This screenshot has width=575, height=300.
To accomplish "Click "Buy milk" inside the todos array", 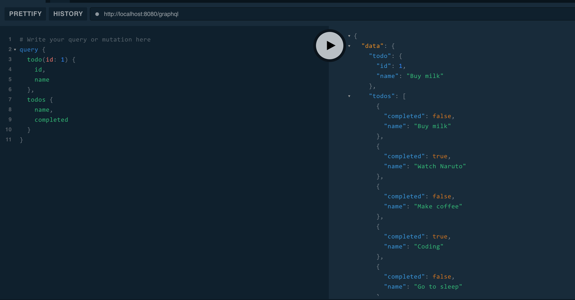I will click(x=432, y=126).
